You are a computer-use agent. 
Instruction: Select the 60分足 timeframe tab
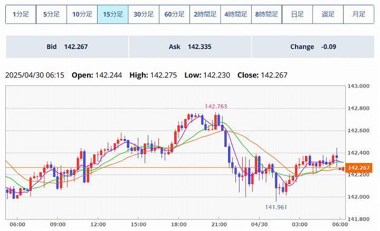point(174,14)
